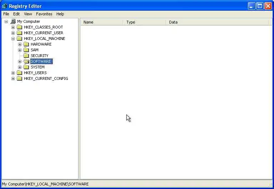
Task: Click the HARDWARE folder icon
Action: (26, 44)
